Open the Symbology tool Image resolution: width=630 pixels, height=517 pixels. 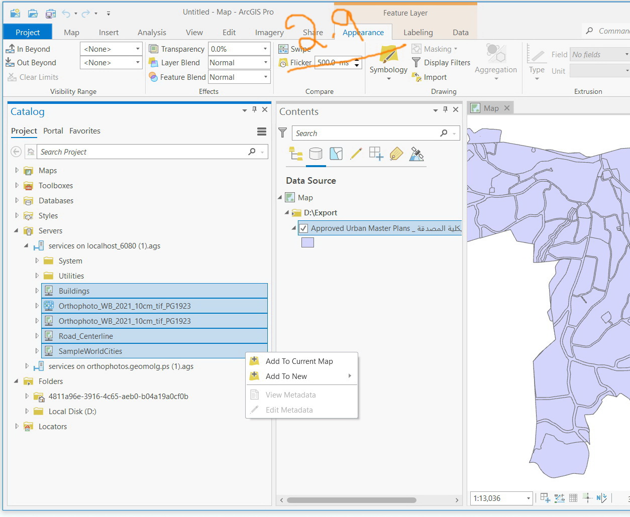pos(388,57)
